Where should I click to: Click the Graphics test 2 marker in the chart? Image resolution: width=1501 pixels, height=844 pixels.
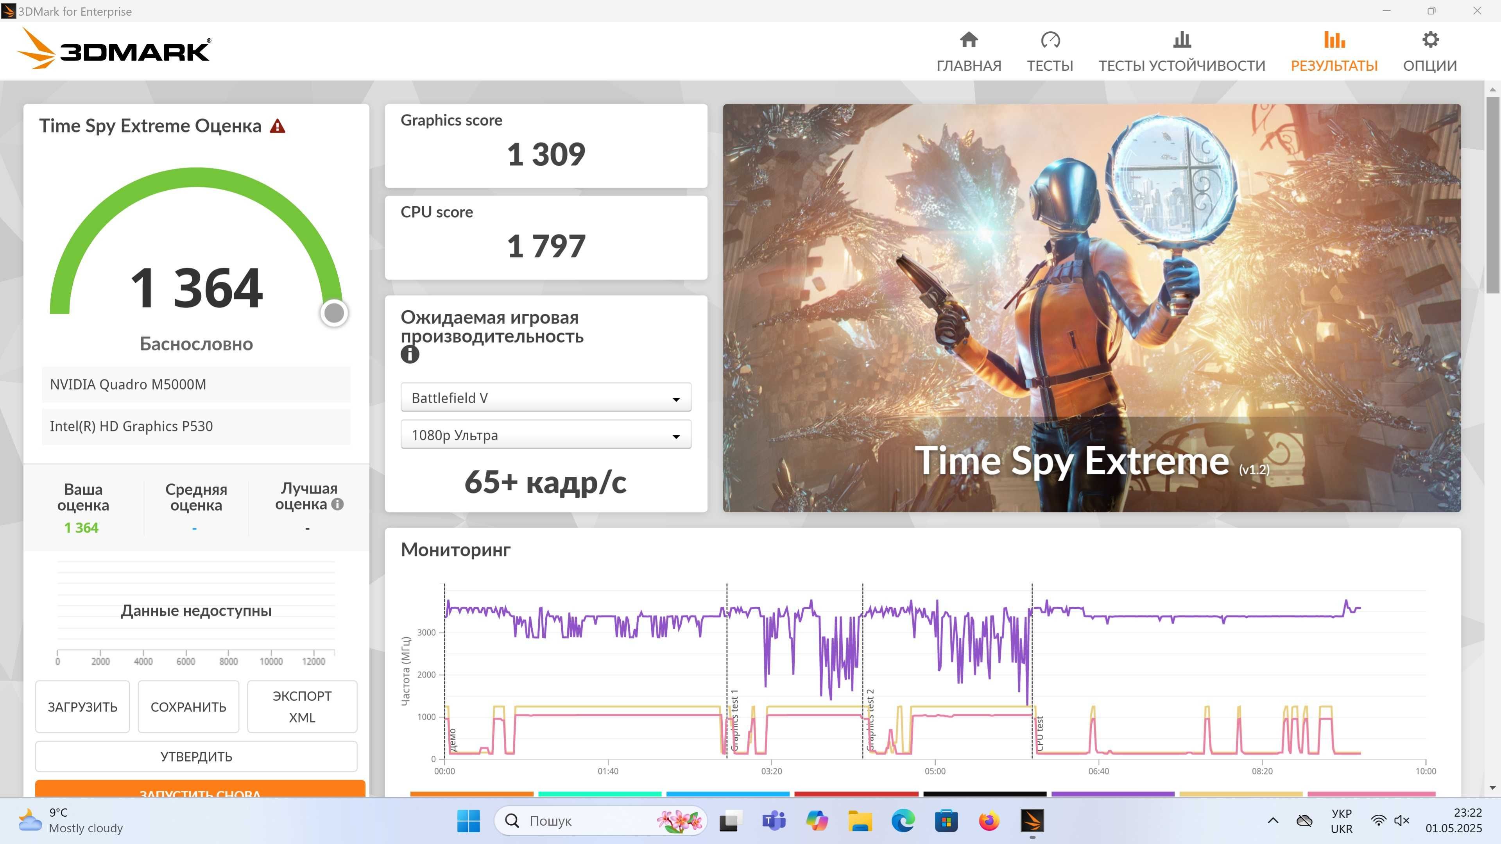[x=870, y=721]
